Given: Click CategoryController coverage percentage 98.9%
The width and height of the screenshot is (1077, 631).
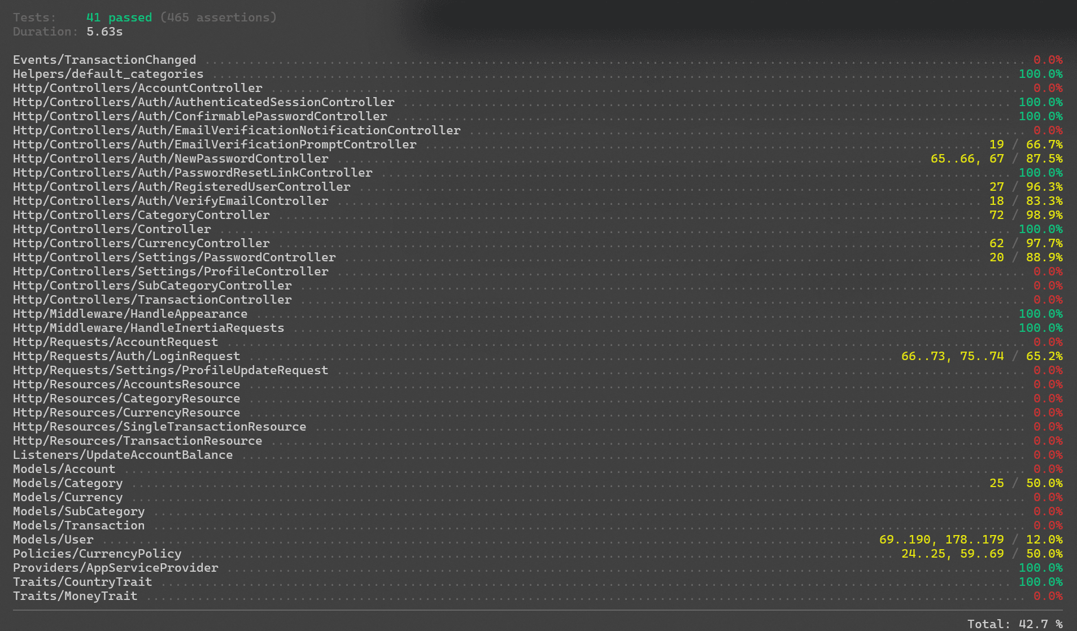Looking at the screenshot, I should coord(1044,215).
